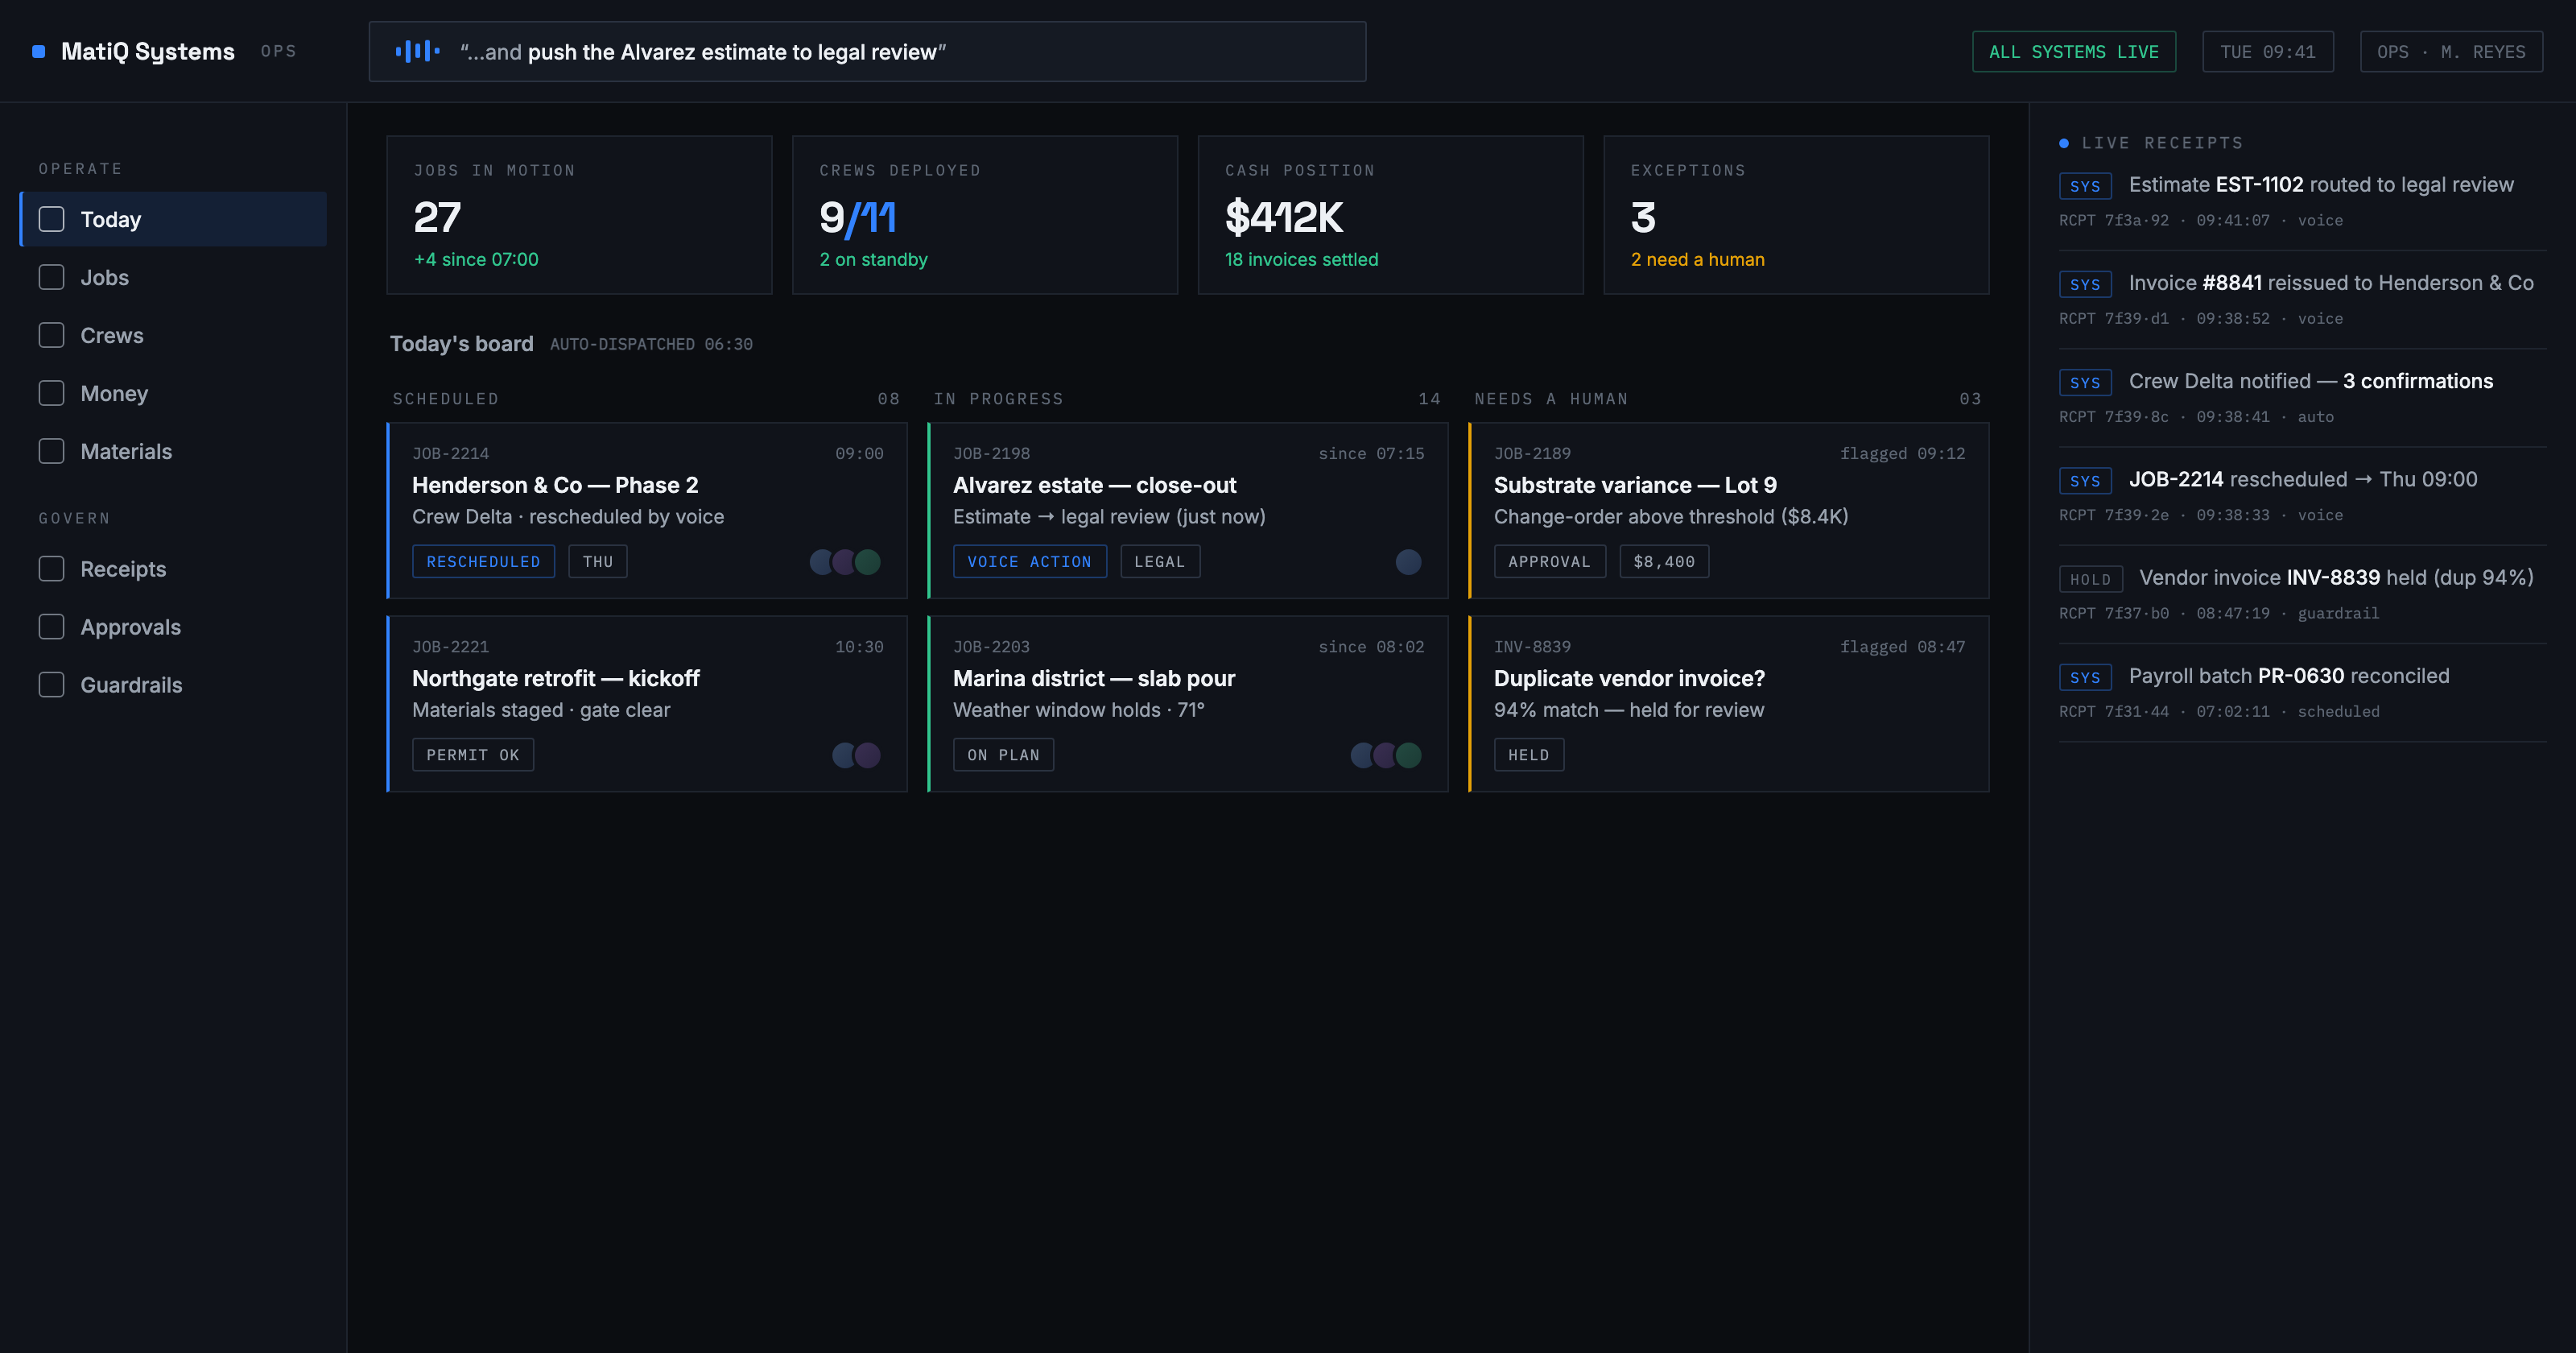Open the Jobs in Motion stat card
The width and height of the screenshot is (2576, 1353).
coord(579,215)
